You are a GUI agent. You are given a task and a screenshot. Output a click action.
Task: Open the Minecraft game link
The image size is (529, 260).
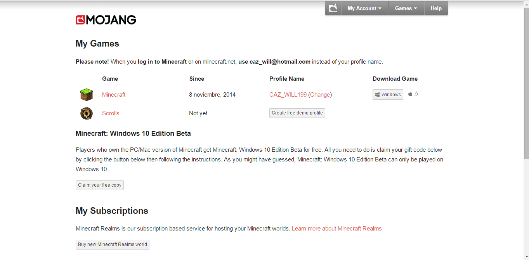point(114,95)
